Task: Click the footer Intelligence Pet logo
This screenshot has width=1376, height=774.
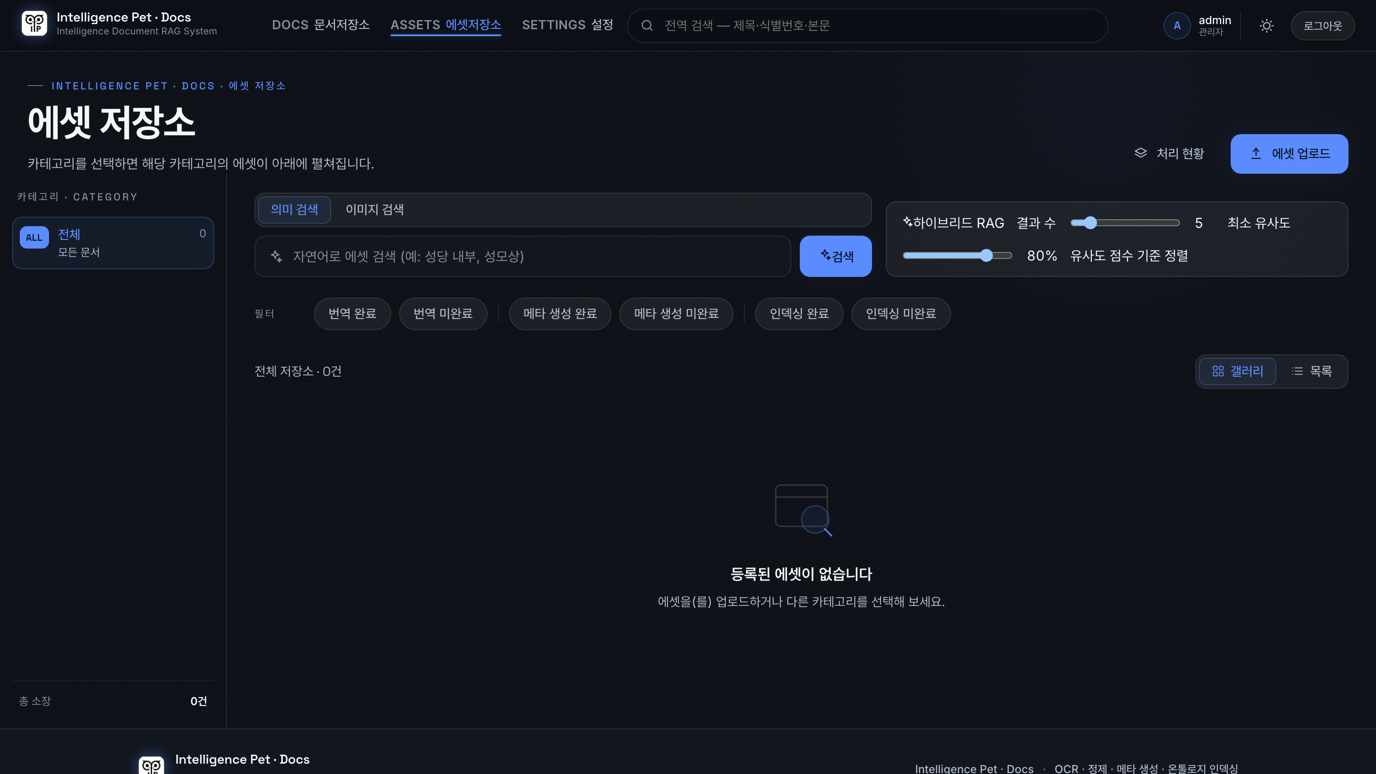Action: [x=151, y=765]
